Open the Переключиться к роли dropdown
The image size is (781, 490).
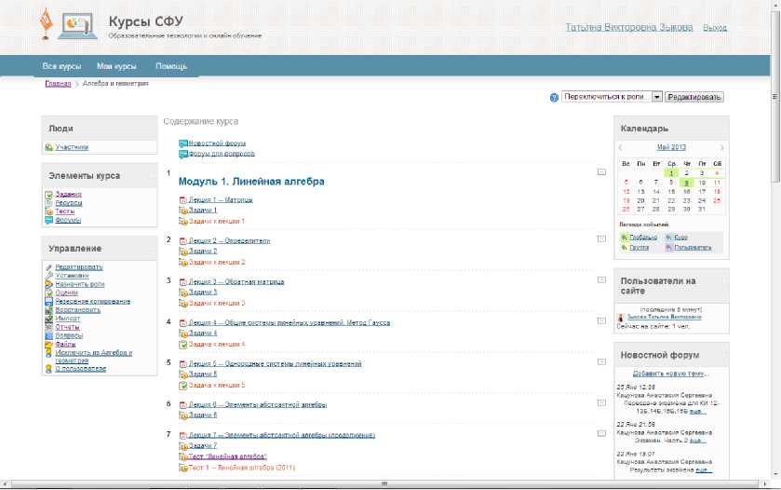click(x=612, y=97)
